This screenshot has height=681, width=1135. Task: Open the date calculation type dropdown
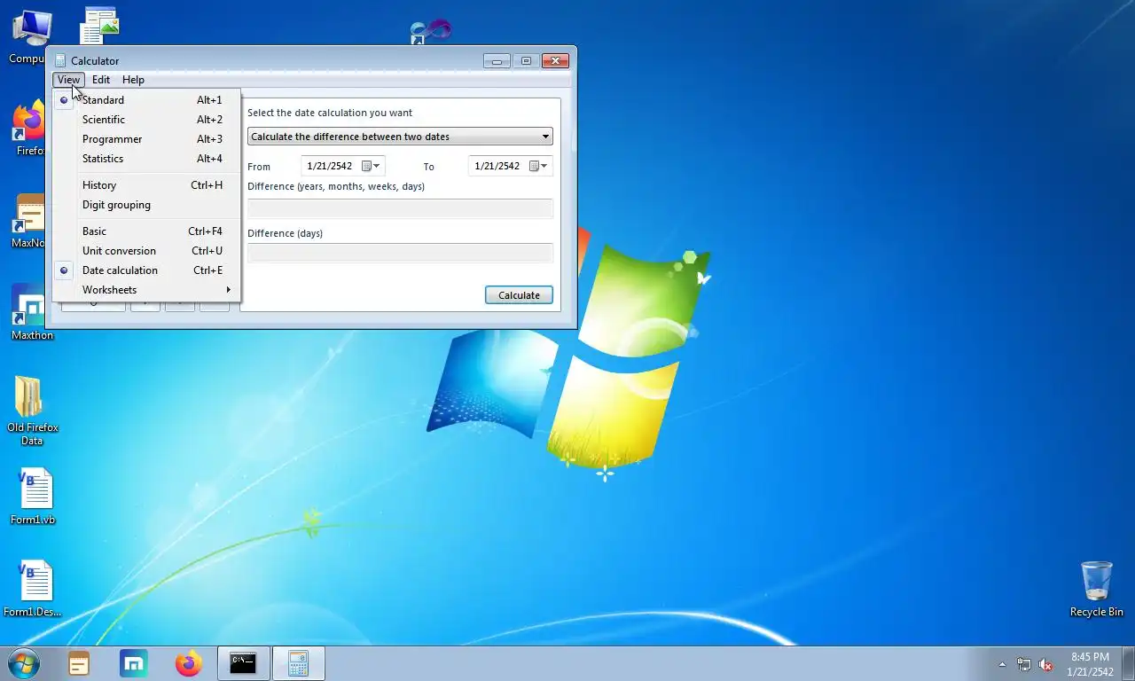pyautogui.click(x=400, y=137)
